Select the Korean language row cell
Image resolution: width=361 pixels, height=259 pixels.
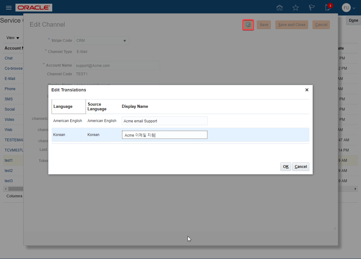pyautogui.click(x=59, y=135)
